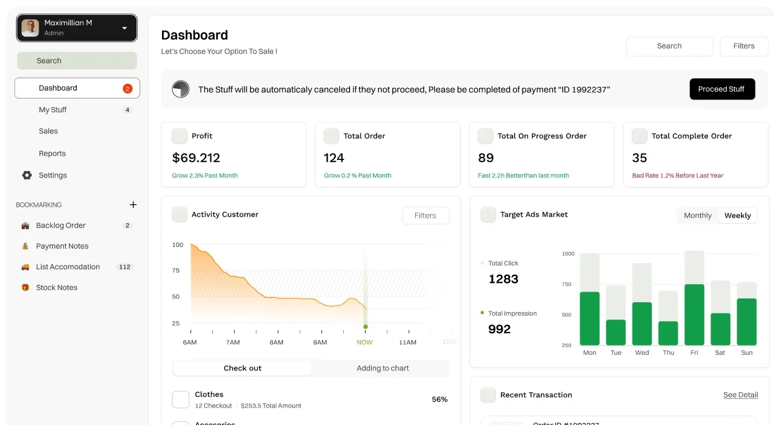This screenshot has width=782, height=425.
Task: Click the plus icon beside Bookmarking
Action: pos(133,205)
